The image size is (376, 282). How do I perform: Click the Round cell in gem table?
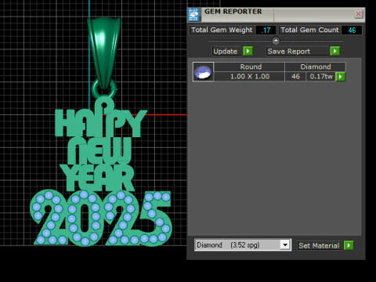point(249,67)
